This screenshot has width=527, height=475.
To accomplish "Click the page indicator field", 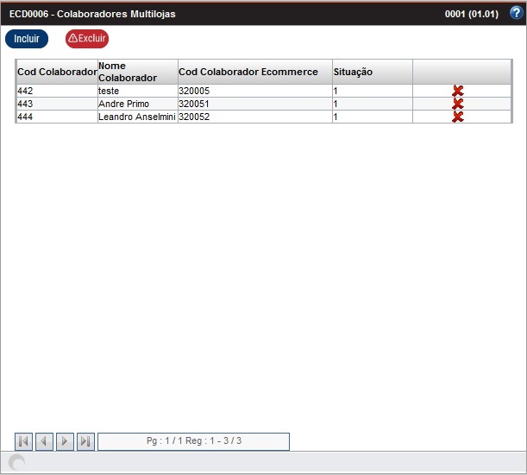I will point(193,441).
